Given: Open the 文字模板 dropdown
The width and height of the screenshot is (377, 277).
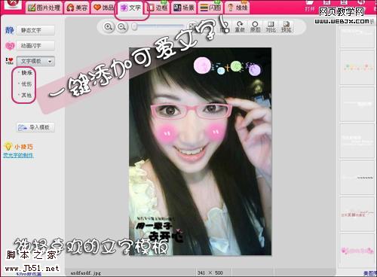Looking at the screenshot, I should [x=35, y=61].
